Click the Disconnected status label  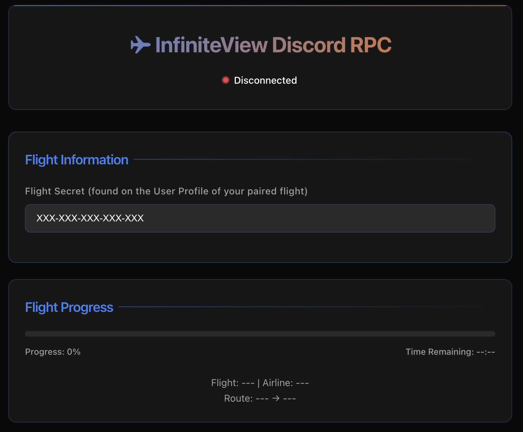(266, 80)
